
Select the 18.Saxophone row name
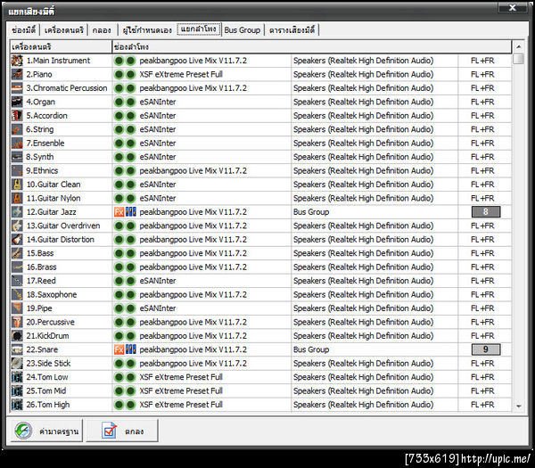pos(52,294)
